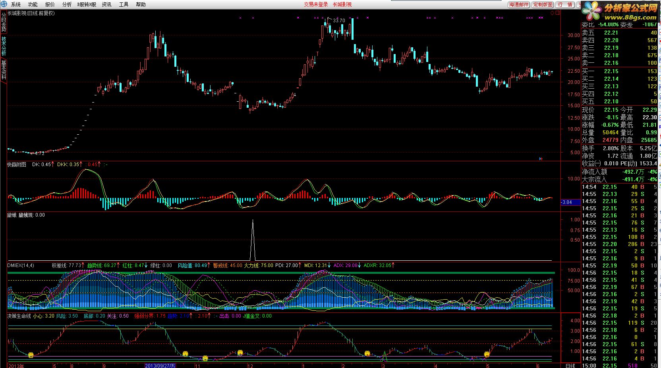The width and height of the screenshot is (661, 368).
Task: Open the 资讯 menu
Action: (x=106, y=4)
